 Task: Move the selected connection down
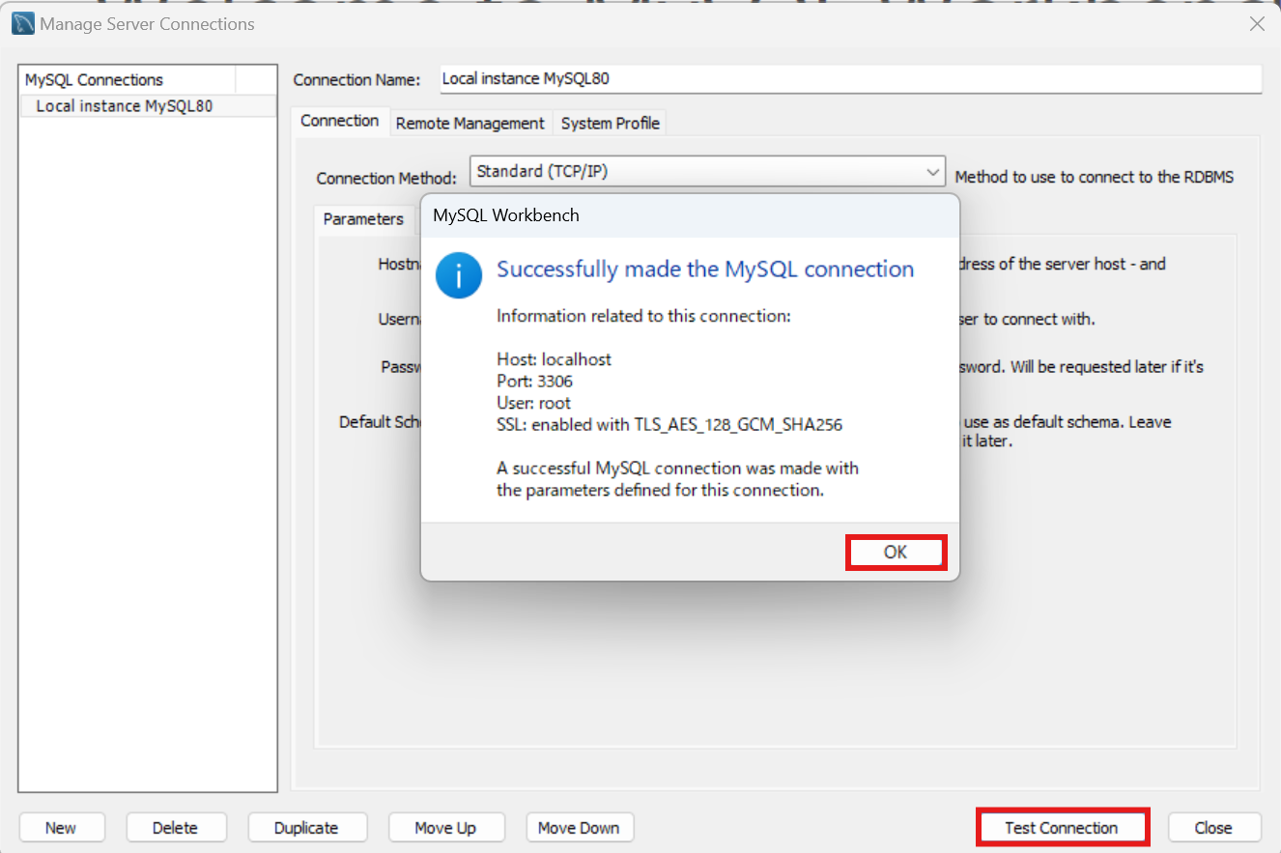point(580,827)
